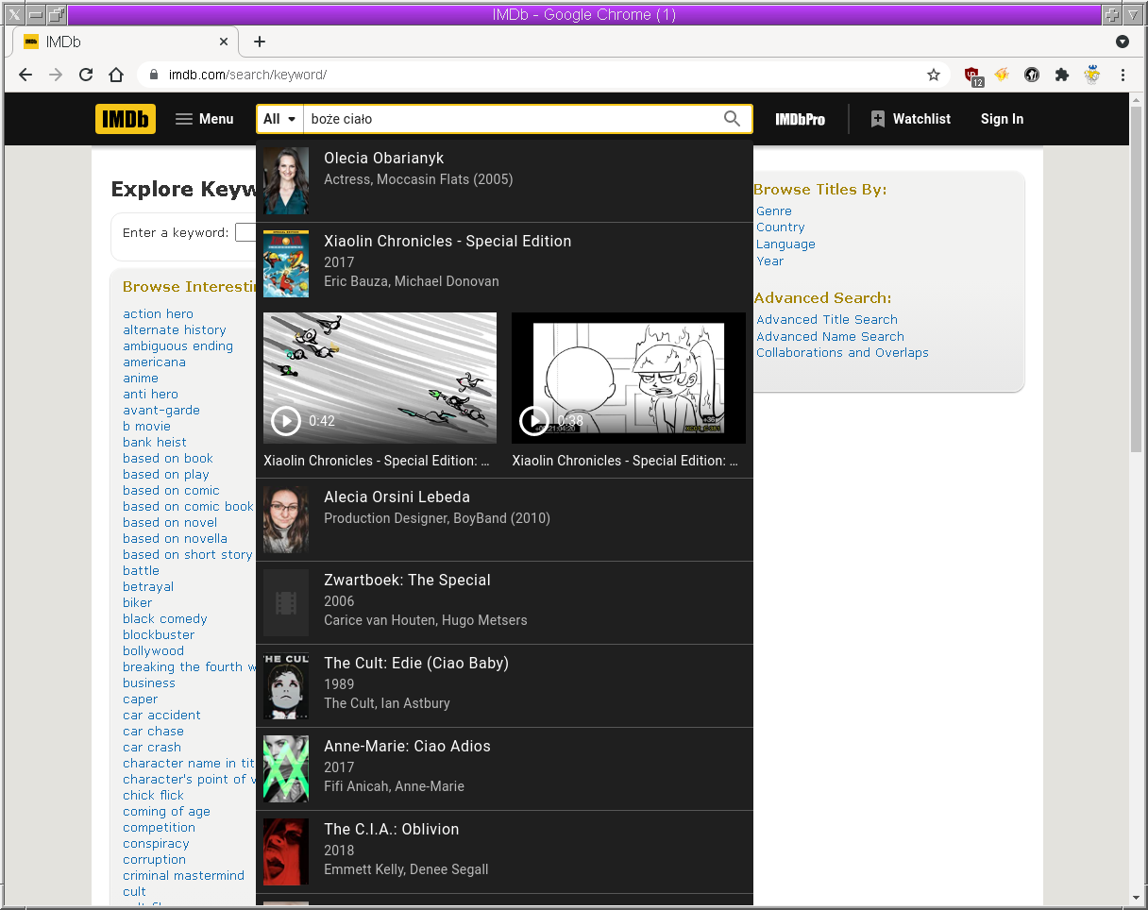Click Olecia Obarianyk portrait thumbnail
Image resolution: width=1148 pixels, height=910 pixels.
point(286,181)
